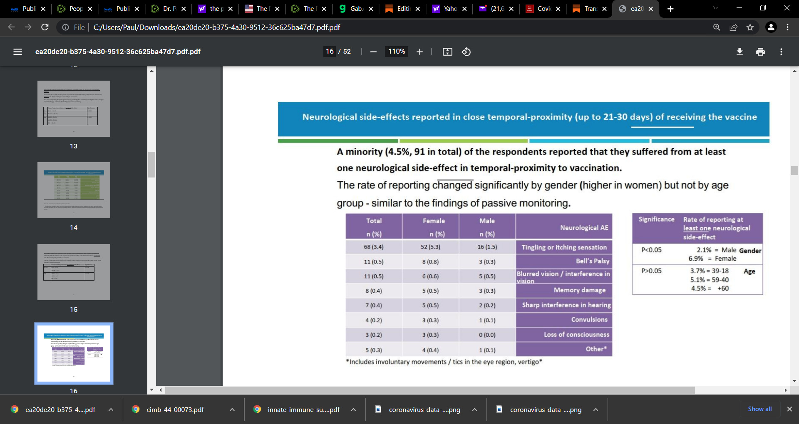
Task: Download the PDF file
Action: (739, 52)
